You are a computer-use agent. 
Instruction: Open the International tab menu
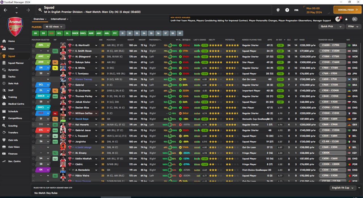click(60, 19)
